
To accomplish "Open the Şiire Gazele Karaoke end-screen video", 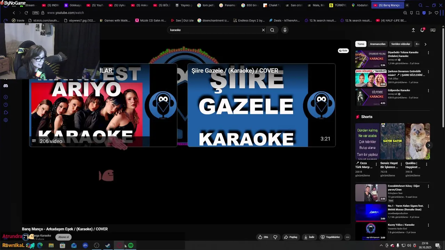I will click(x=261, y=105).
